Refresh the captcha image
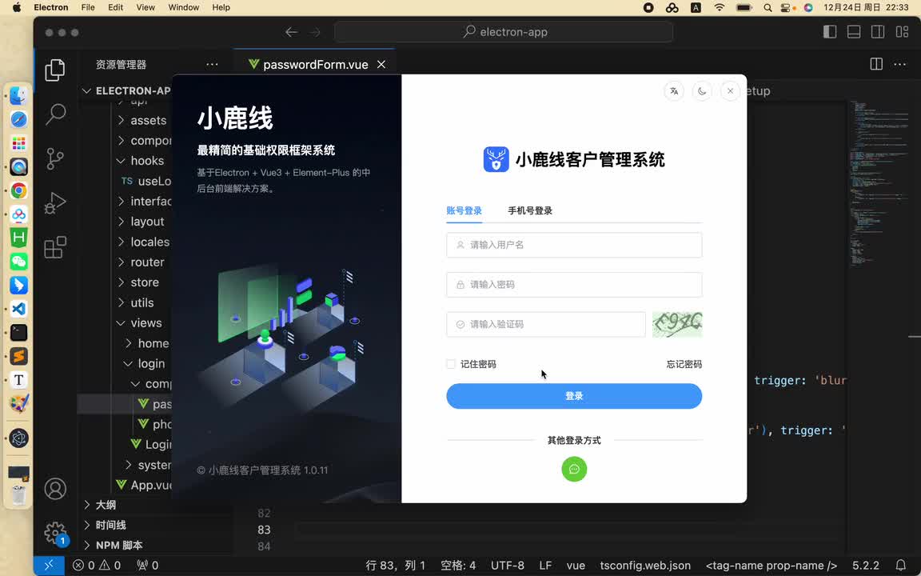 pos(677,325)
